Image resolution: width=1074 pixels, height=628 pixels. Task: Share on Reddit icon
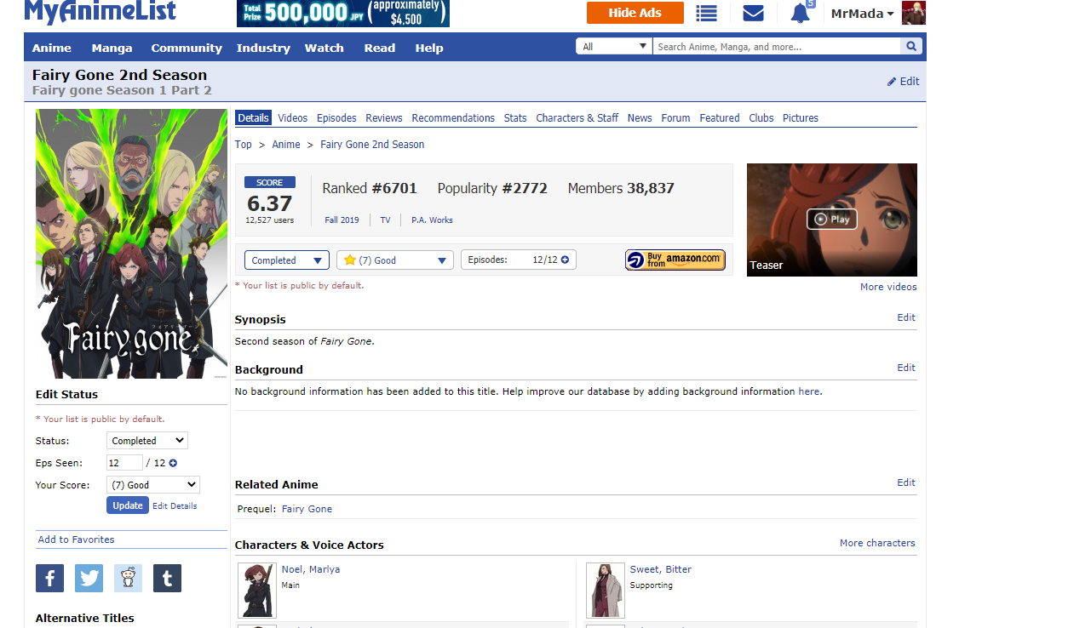pyautogui.click(x=128, y=579)
